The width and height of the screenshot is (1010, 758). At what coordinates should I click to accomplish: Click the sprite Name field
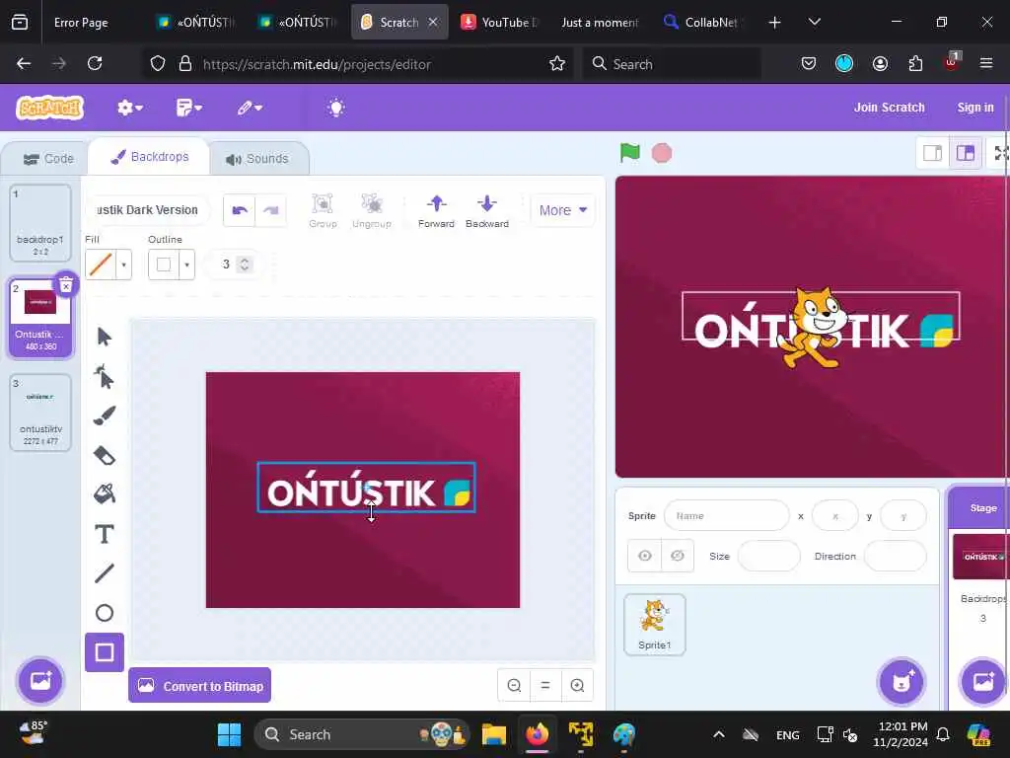click(x=727, y=515)
